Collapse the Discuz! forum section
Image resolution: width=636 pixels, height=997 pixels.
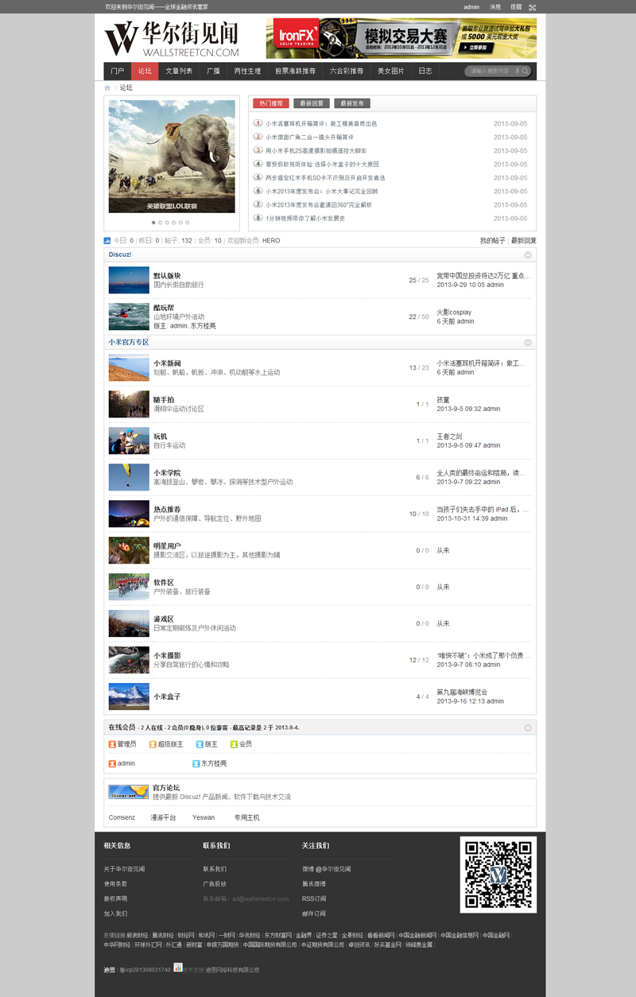pos(528,255)
